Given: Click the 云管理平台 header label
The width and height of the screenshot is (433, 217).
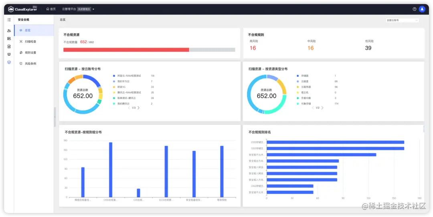Looking at the screenshot, I should pos(69,9).
